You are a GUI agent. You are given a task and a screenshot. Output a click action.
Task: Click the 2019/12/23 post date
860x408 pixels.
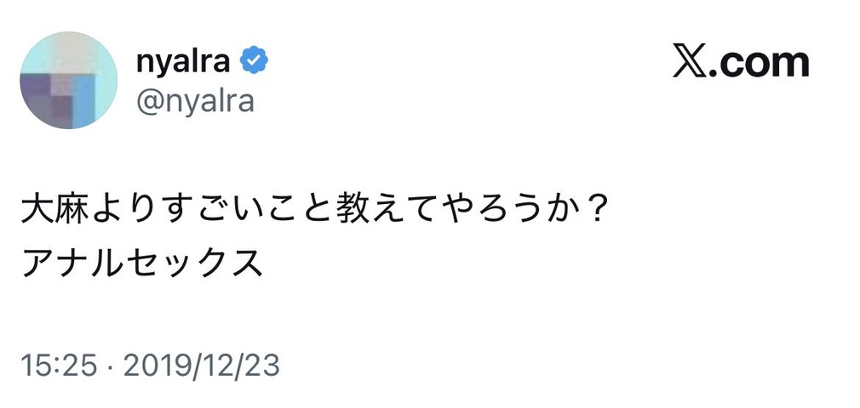click(x=202, y=367)
